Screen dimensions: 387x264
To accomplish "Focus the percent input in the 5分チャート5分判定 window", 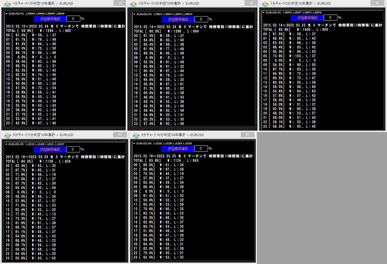I will 73,149.
